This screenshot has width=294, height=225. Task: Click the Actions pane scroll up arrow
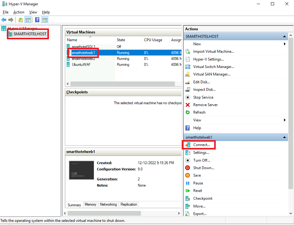tap(291, 35)
